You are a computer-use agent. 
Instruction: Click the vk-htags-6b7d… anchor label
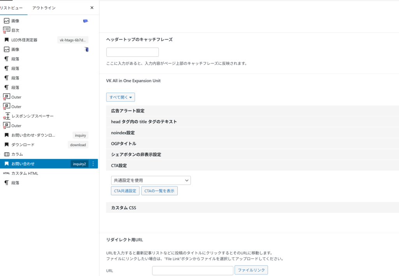(73, 40)
